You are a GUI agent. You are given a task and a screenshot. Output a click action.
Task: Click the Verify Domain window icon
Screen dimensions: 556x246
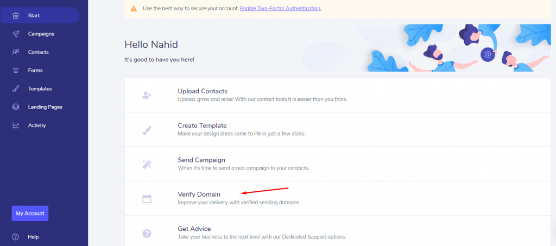pyautogui.click(x=147, y=199)
